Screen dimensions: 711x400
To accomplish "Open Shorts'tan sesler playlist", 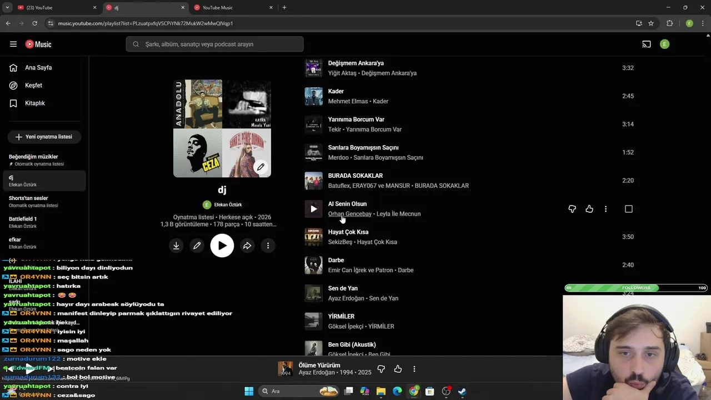I will point(44,202).
